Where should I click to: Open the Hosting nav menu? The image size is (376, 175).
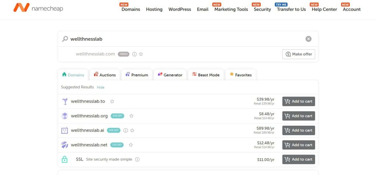point(154,9)
